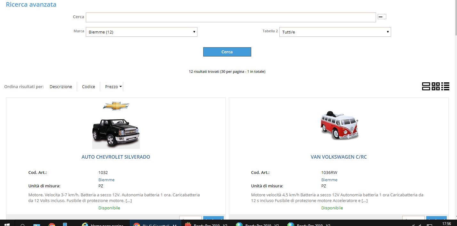Click the Silverado description starting 'Motore. Velocita 3-7 km/h'
This screenshot has height=226, width=457.
[x=114, y=198]
